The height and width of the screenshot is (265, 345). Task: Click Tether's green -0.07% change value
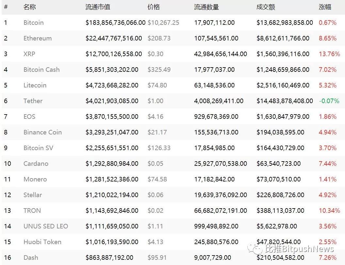[x=329, y=101]
